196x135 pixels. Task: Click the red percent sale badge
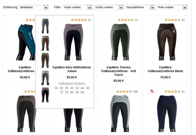(152, 91)
